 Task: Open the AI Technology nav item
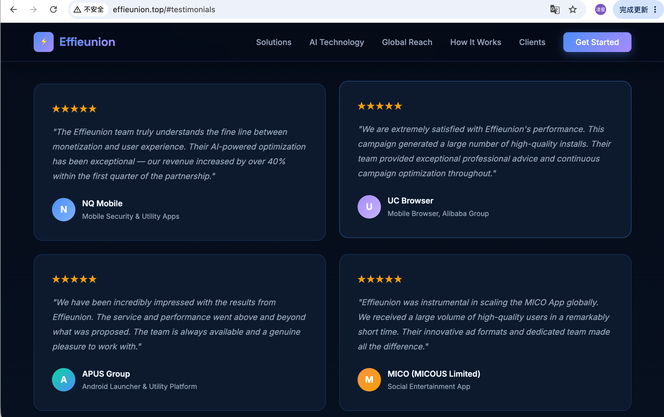(x=337, y=42)
